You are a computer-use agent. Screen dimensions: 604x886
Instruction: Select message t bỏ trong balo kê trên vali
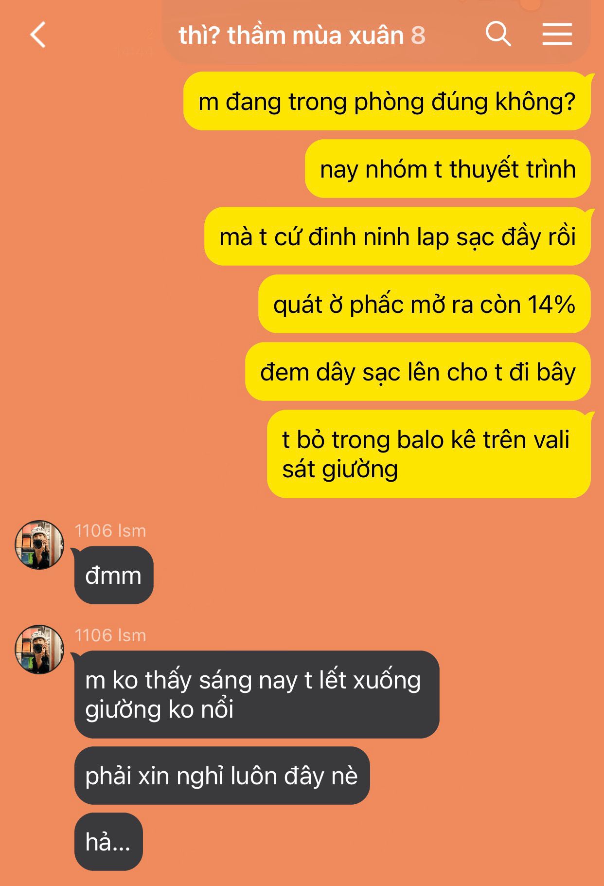click(429, 454)
